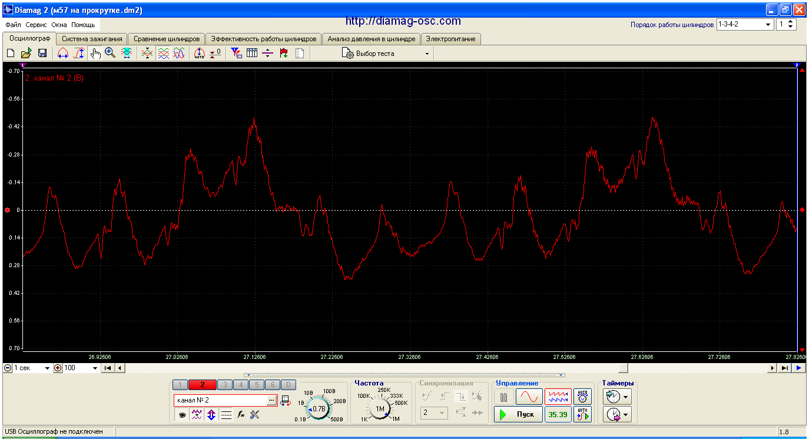Click the ellipsis button in channel name field
809x439 pixels.
coord(271,400)
